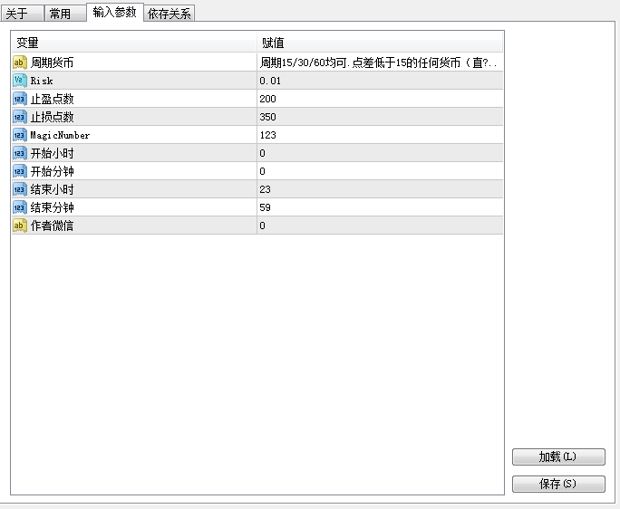Open the 依存关系 tab
Screen dimensions: 620x509
click(x=169, y=14)
